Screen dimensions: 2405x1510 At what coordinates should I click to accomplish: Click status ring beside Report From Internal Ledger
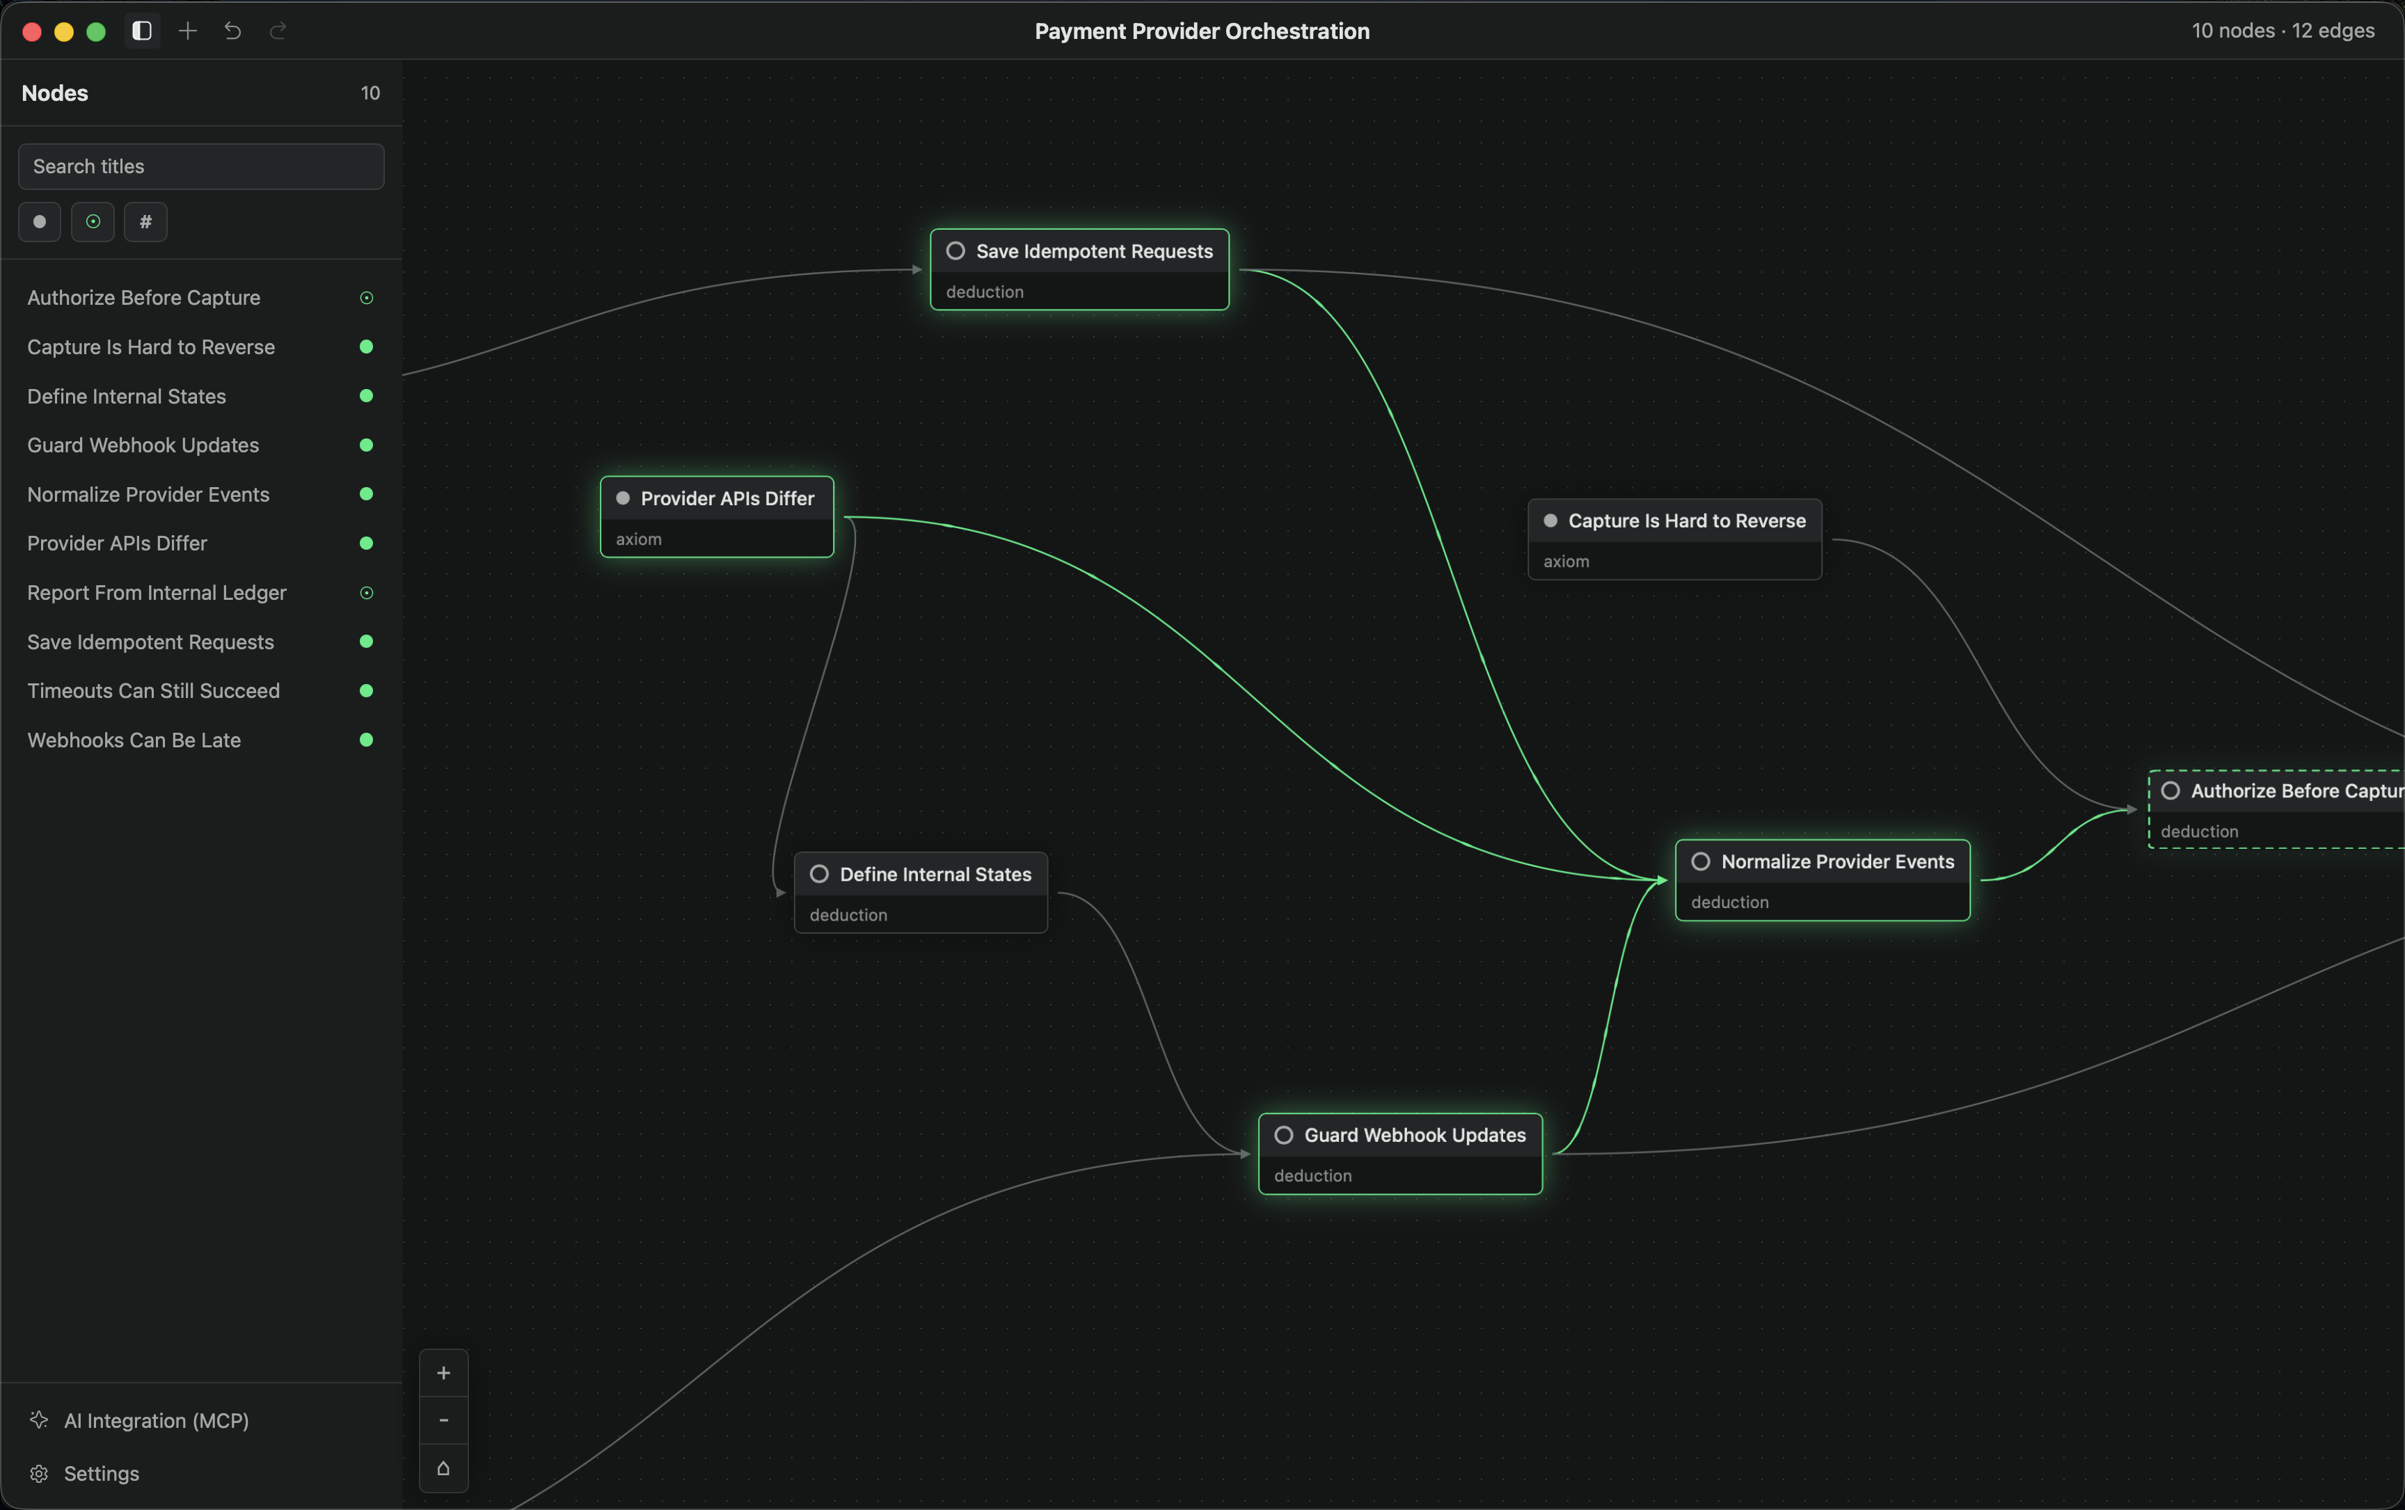coord(367,593)
